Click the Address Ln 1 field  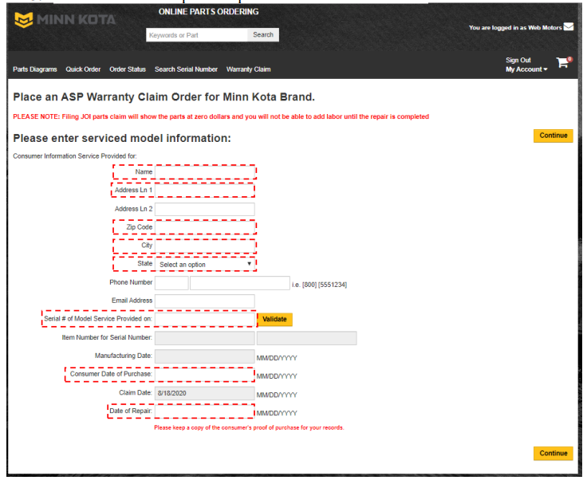205,191
